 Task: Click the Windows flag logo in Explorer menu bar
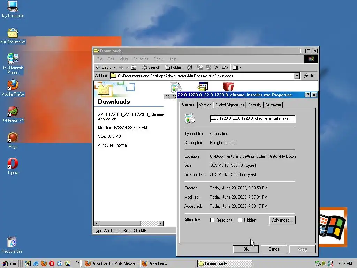(x=311, y=59)
